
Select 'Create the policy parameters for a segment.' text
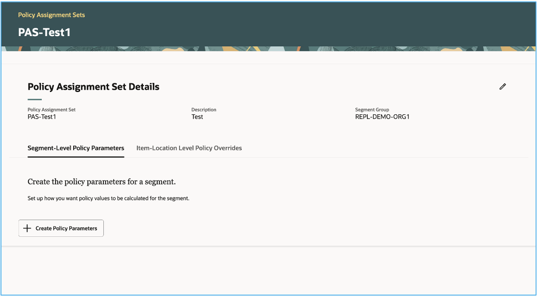[102, 182]
